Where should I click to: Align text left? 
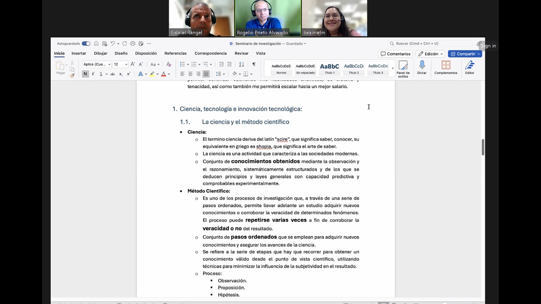(182, 74)
